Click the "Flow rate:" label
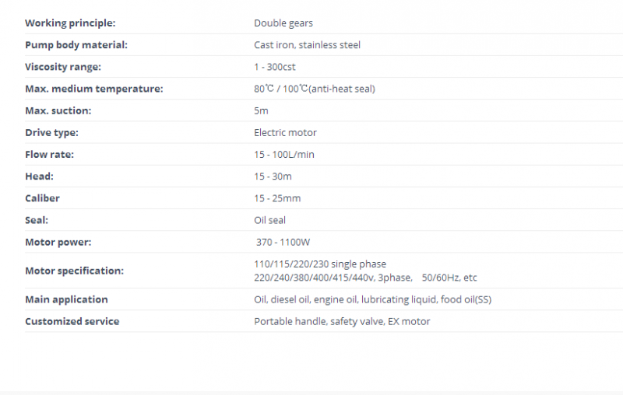The width and height of the screenshot is (623, 395). point(50,155)
